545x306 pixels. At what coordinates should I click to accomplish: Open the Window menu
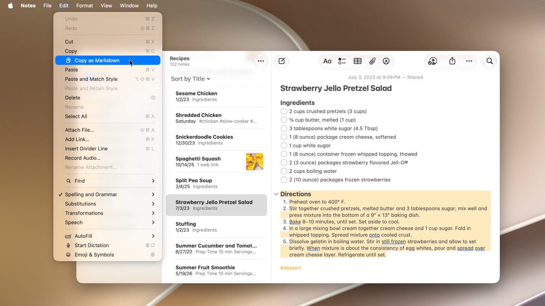coord(129,6)
